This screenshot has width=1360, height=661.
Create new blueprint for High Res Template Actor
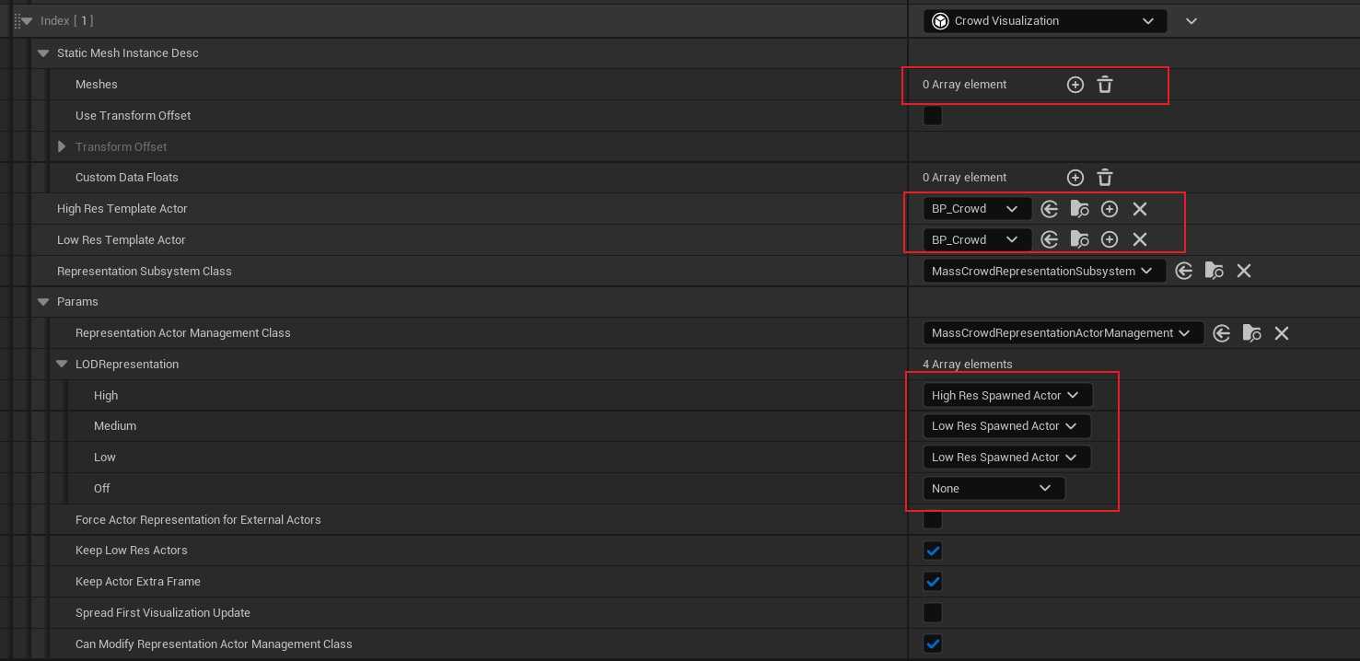coord(1110,209)
